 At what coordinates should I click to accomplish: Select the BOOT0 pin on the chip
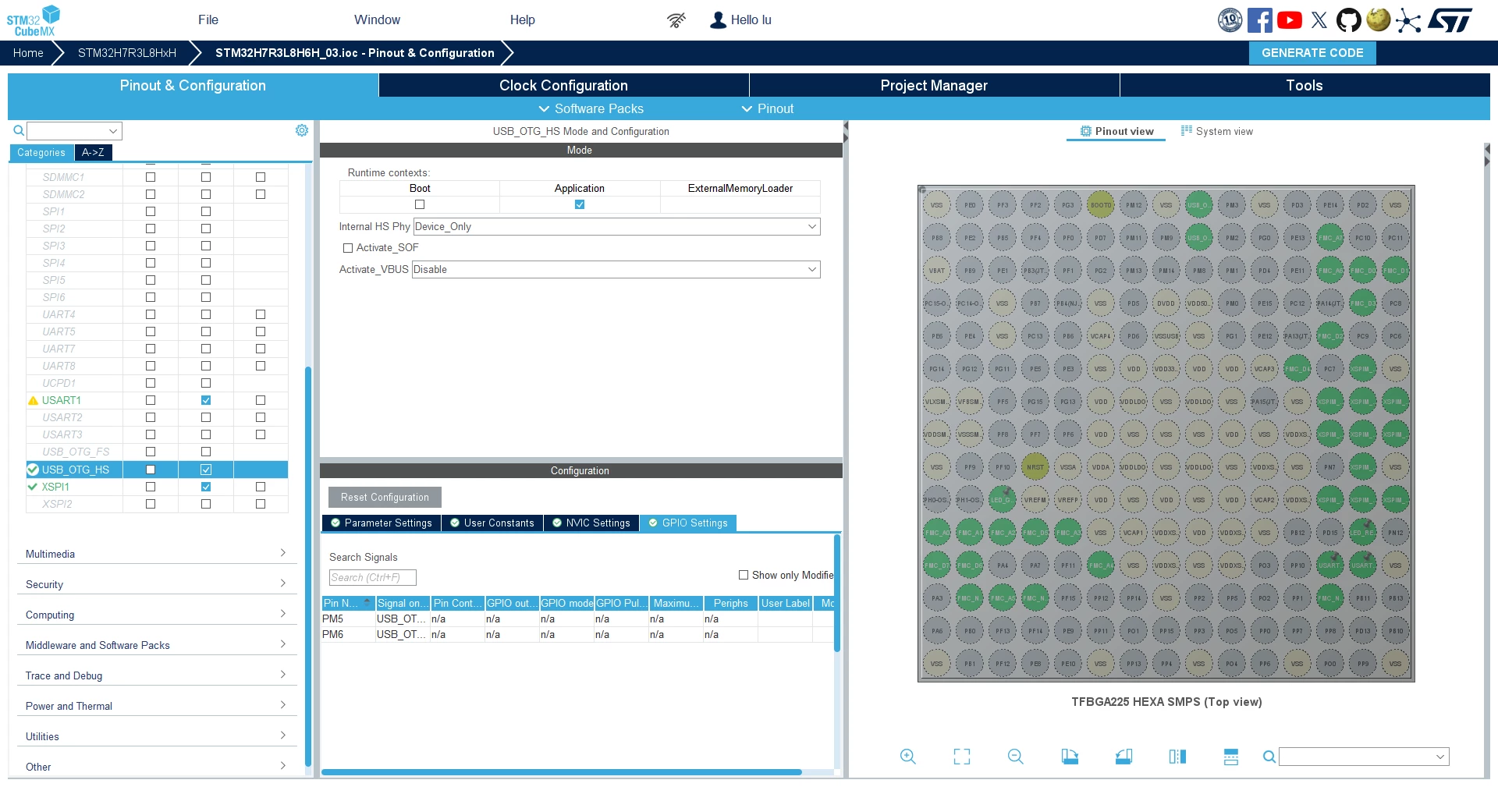1101,205
